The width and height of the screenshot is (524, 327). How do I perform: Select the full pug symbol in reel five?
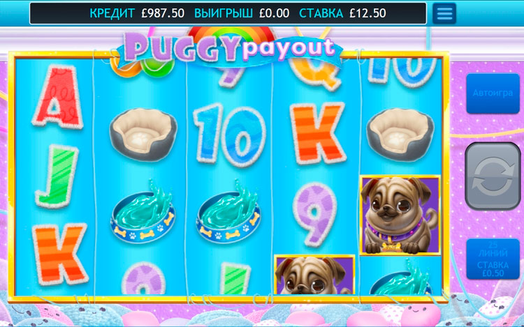pos(400,215)
